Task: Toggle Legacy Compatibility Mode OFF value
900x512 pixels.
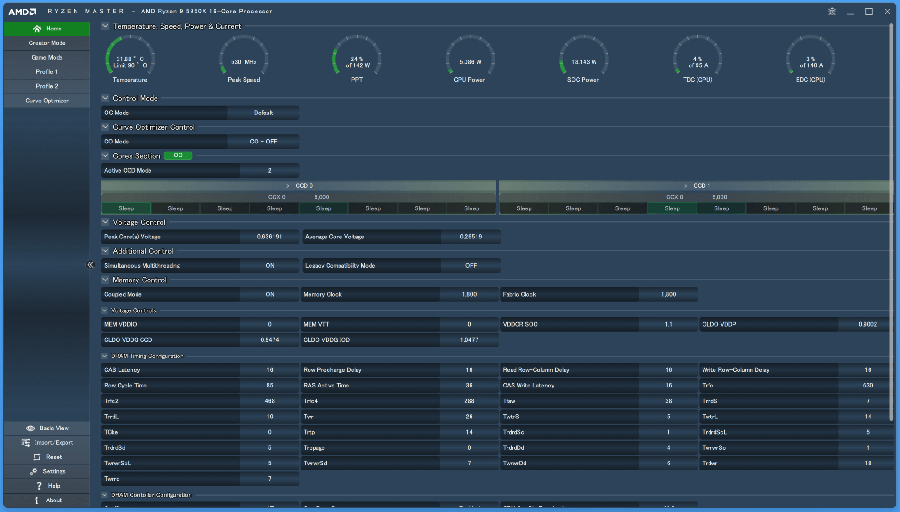Action: (471, 266)
